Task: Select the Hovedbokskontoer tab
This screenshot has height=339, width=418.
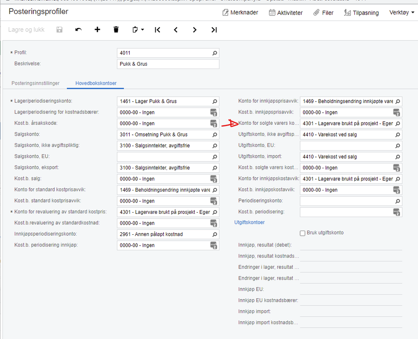Action: point(96,83)
